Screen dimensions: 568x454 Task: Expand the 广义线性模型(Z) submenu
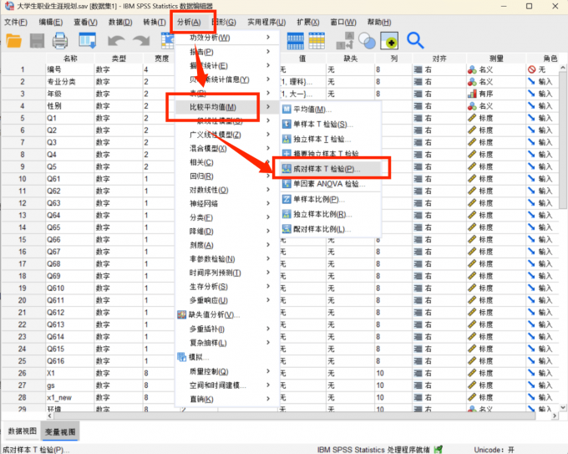[227, 135]
